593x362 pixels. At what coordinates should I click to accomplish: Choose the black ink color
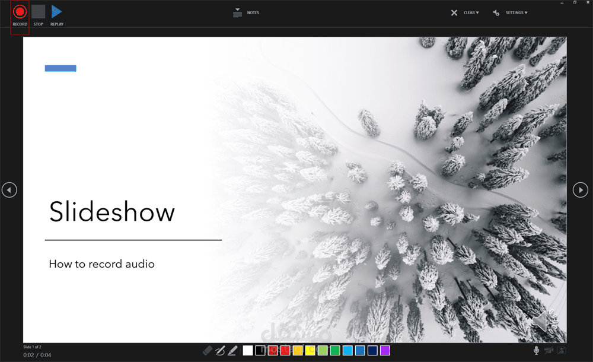[x=260, y=351]
